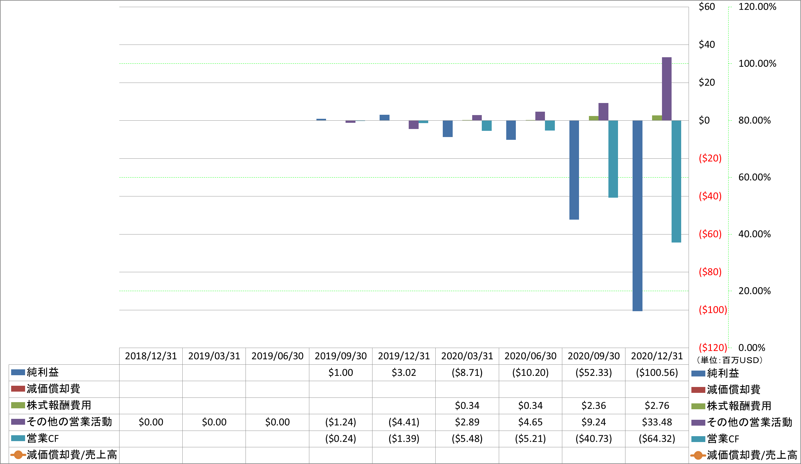
Task: Click the 営業CF value ($40.73)
Action: click(594, 439)
